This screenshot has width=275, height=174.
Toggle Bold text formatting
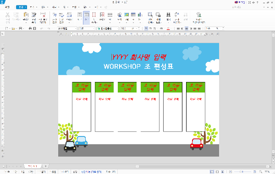146,28
